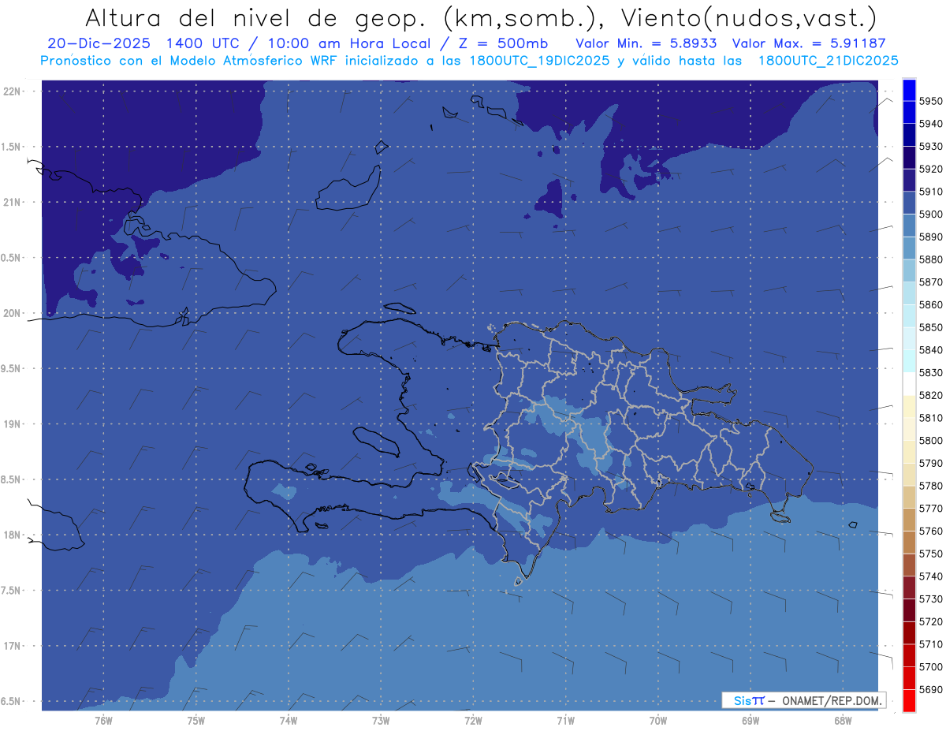Click the 70W longitude label
Viewport: 946px width, 731px height.
click(657, 721)
